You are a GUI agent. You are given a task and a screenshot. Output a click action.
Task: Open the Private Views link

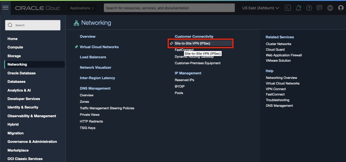(90, 115)
